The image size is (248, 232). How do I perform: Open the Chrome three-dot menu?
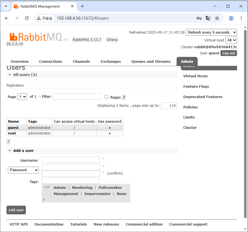[241, 18]
